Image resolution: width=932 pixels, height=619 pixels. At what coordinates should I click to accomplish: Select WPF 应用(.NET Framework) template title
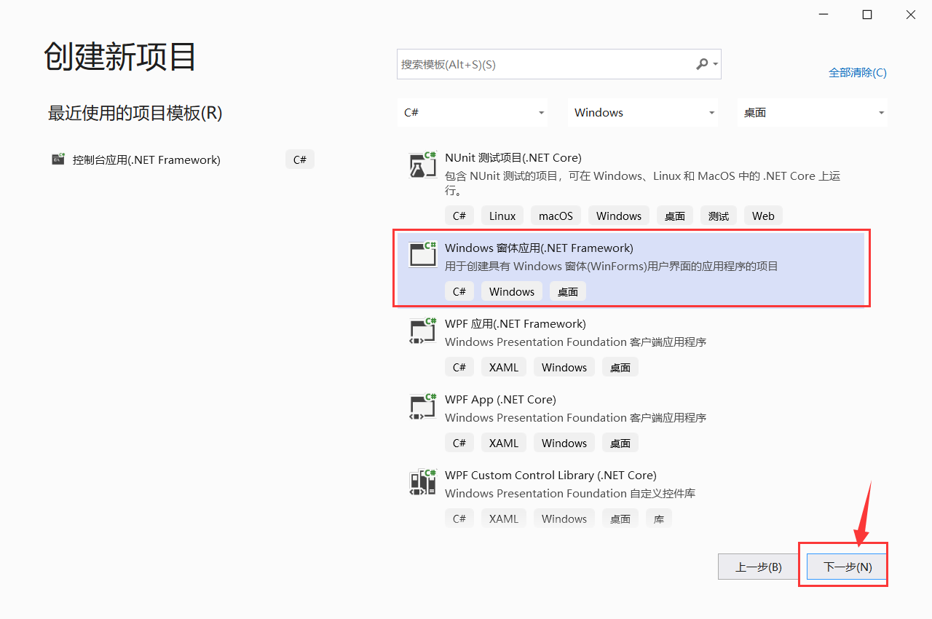tap(516, 323)
